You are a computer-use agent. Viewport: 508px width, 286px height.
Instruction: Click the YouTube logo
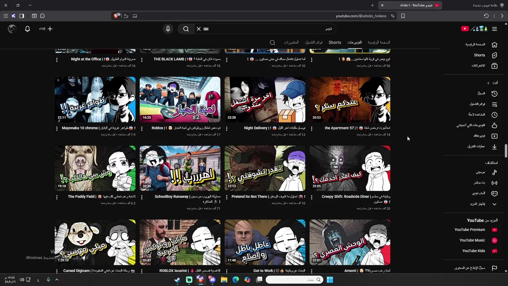474,29
